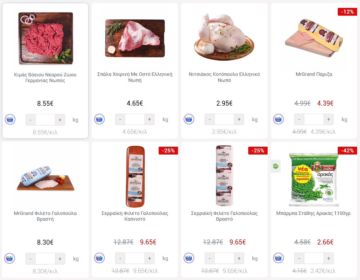Open the ground beef product image
The image size is (360, 280).
point(45,38)
